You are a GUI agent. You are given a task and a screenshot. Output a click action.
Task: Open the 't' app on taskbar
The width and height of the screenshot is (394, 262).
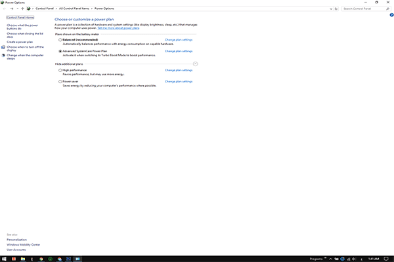[32, 259]
